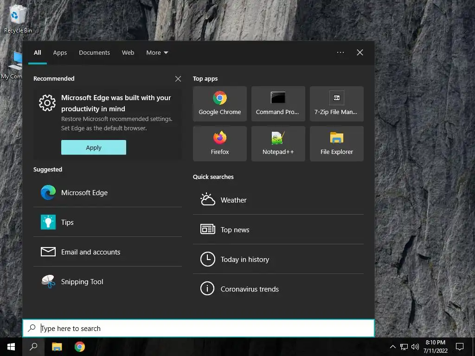Open the search options ellipsis menu
The image size is (475, 356).
tap(340, 52)
